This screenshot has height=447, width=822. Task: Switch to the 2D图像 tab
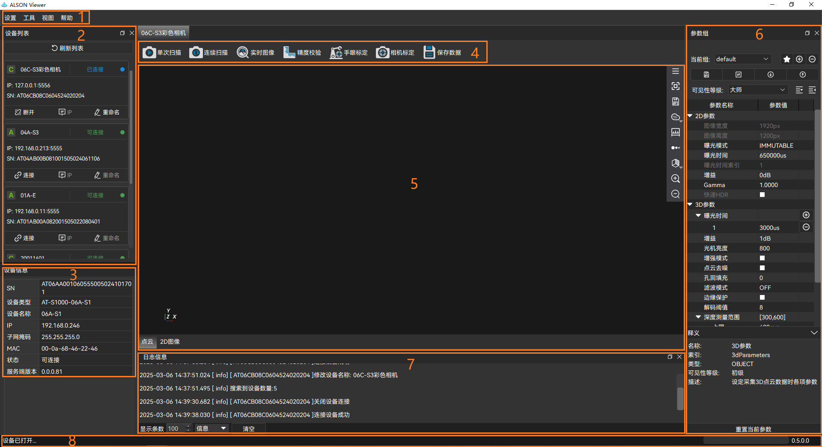[170, 342]
